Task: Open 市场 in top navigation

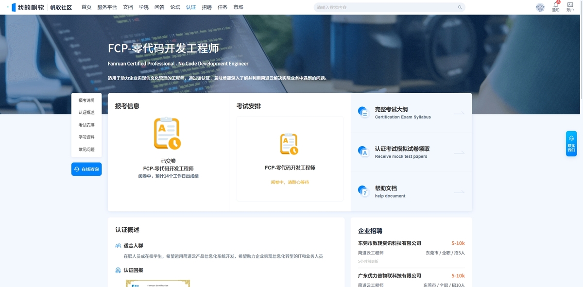Action: pos(238,7)
